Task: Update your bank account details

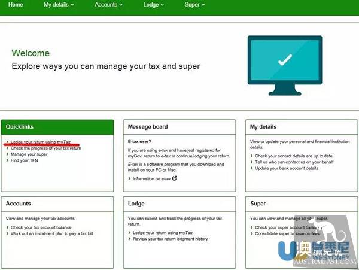Action: [287, 168]
